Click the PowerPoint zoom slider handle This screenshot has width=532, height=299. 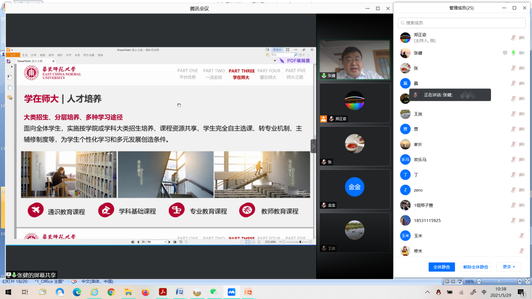(x=498, y=281)
